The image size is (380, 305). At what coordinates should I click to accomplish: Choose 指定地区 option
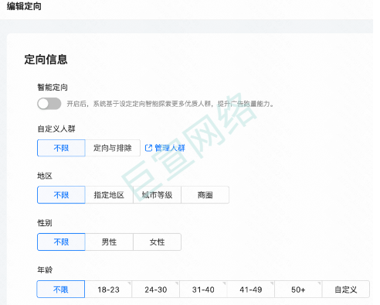pos(109,195)
